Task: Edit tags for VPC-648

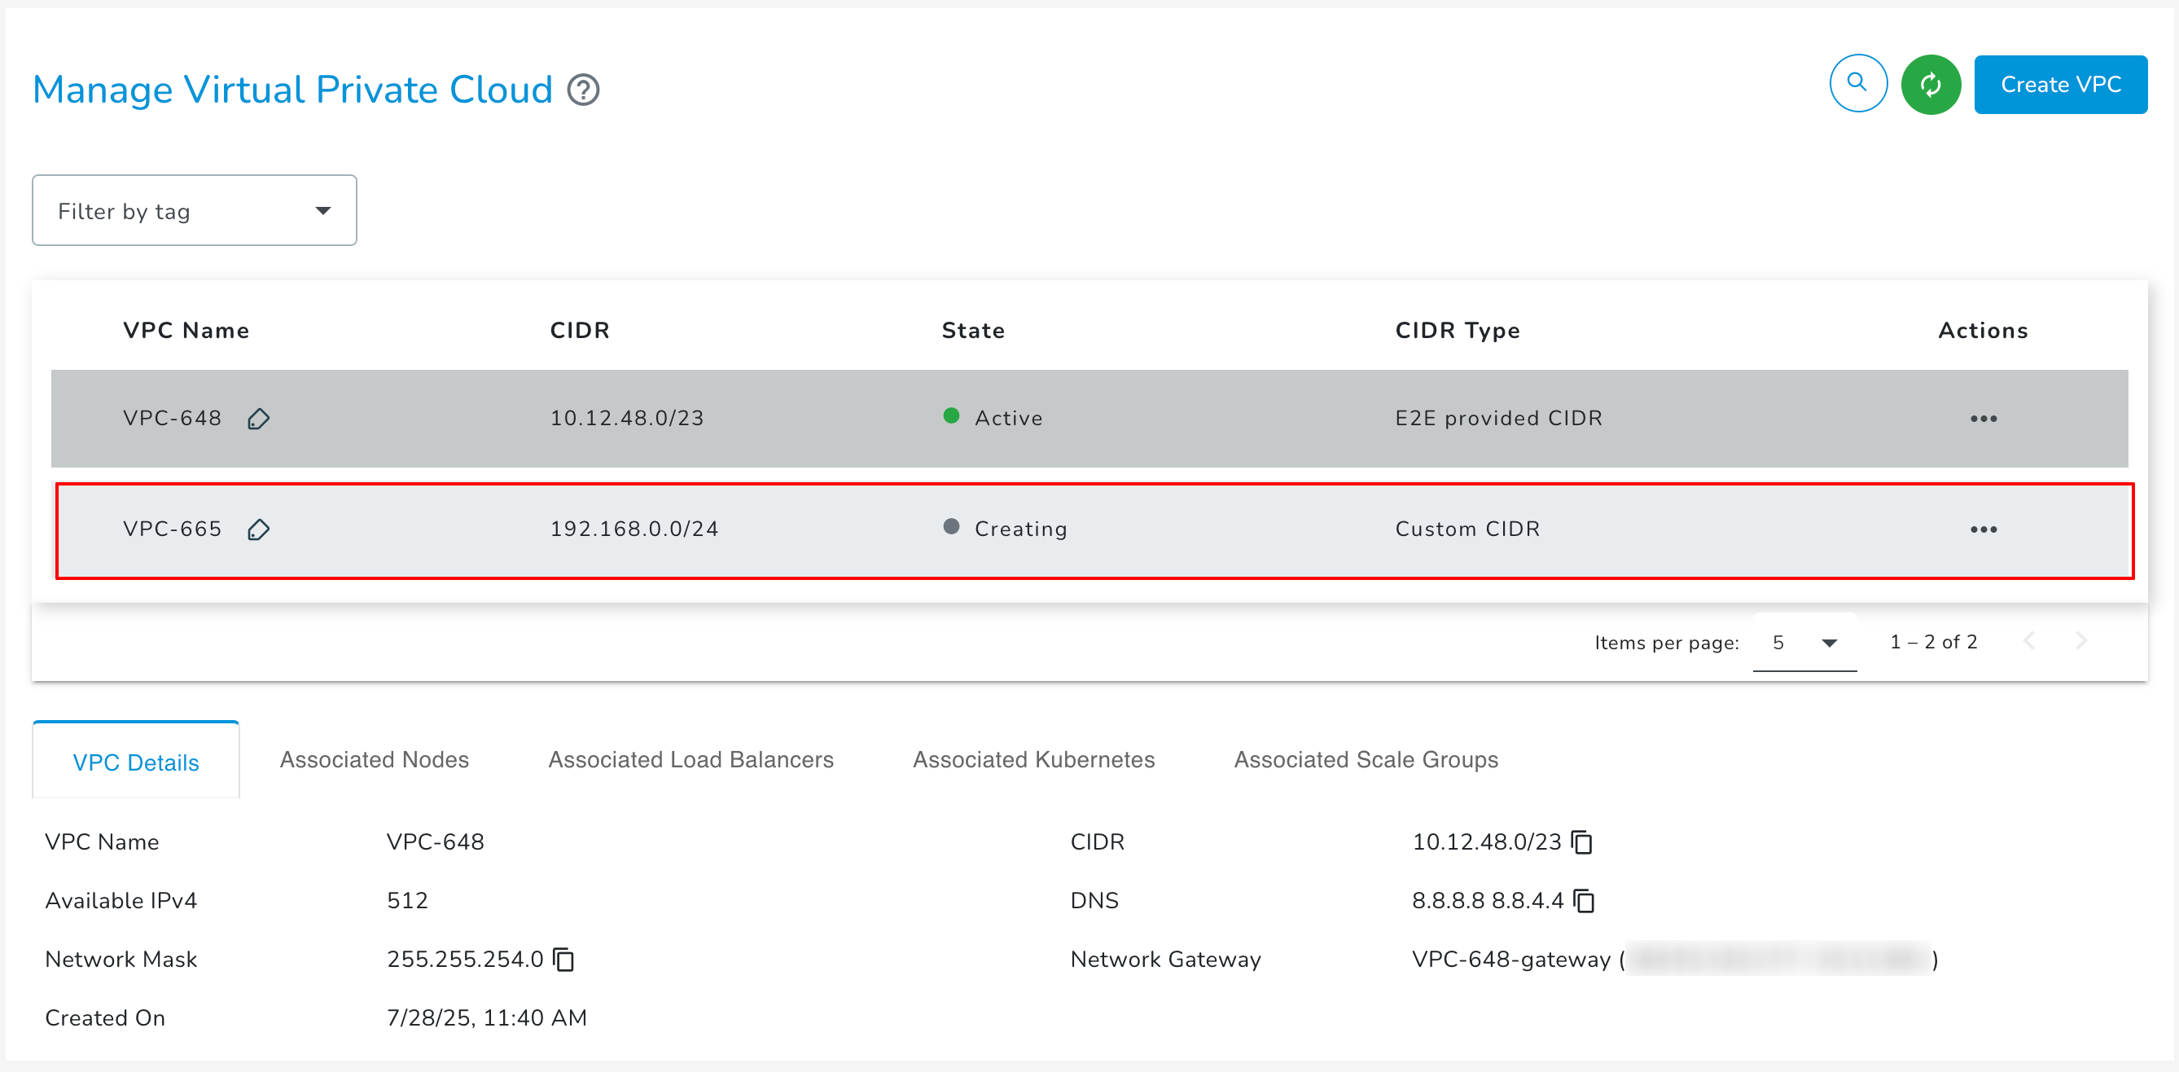Action: (x=259, y=418)
